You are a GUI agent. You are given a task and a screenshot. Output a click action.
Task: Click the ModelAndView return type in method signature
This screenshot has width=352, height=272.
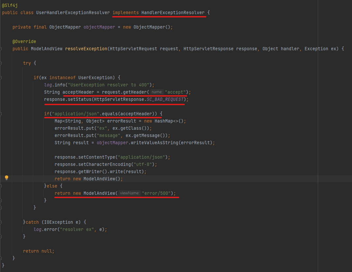point(47,49)
